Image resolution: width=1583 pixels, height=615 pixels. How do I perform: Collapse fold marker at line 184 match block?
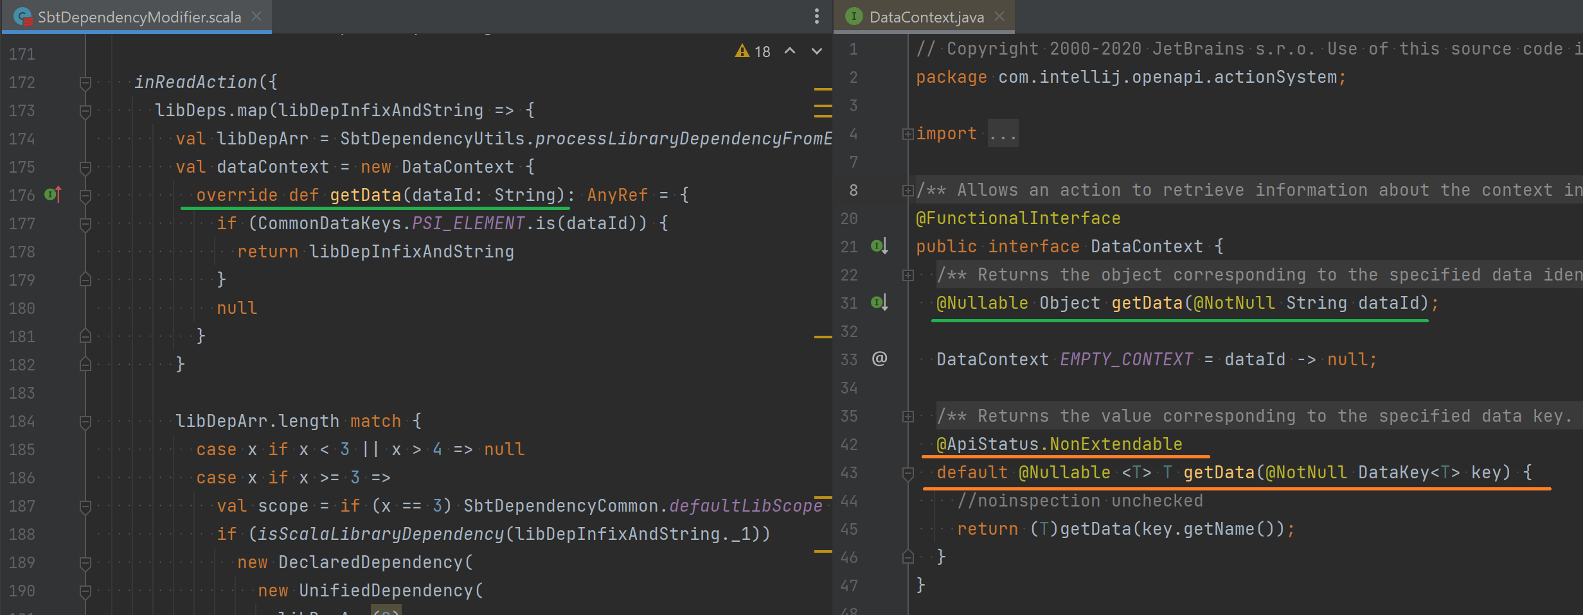[x=85, y=422]
